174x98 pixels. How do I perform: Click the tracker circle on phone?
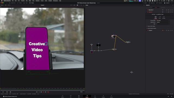[x=46, y=44]
